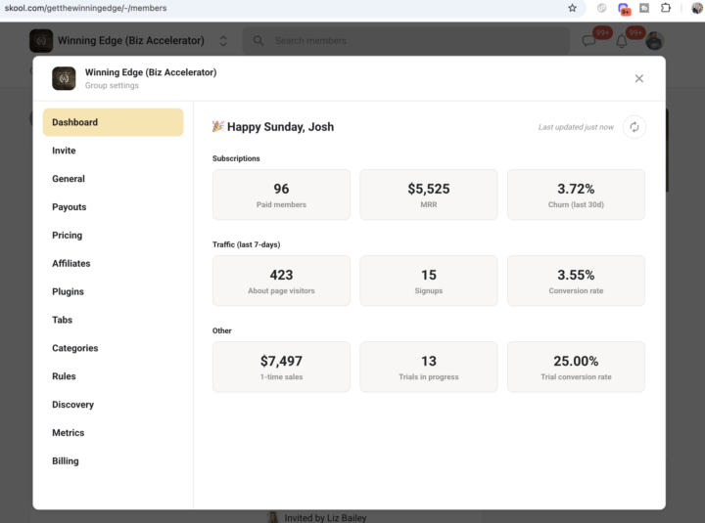The width and height of the screenshot is (705, 523).
Task: Open the Billing tab
Action: coord(113,461)
